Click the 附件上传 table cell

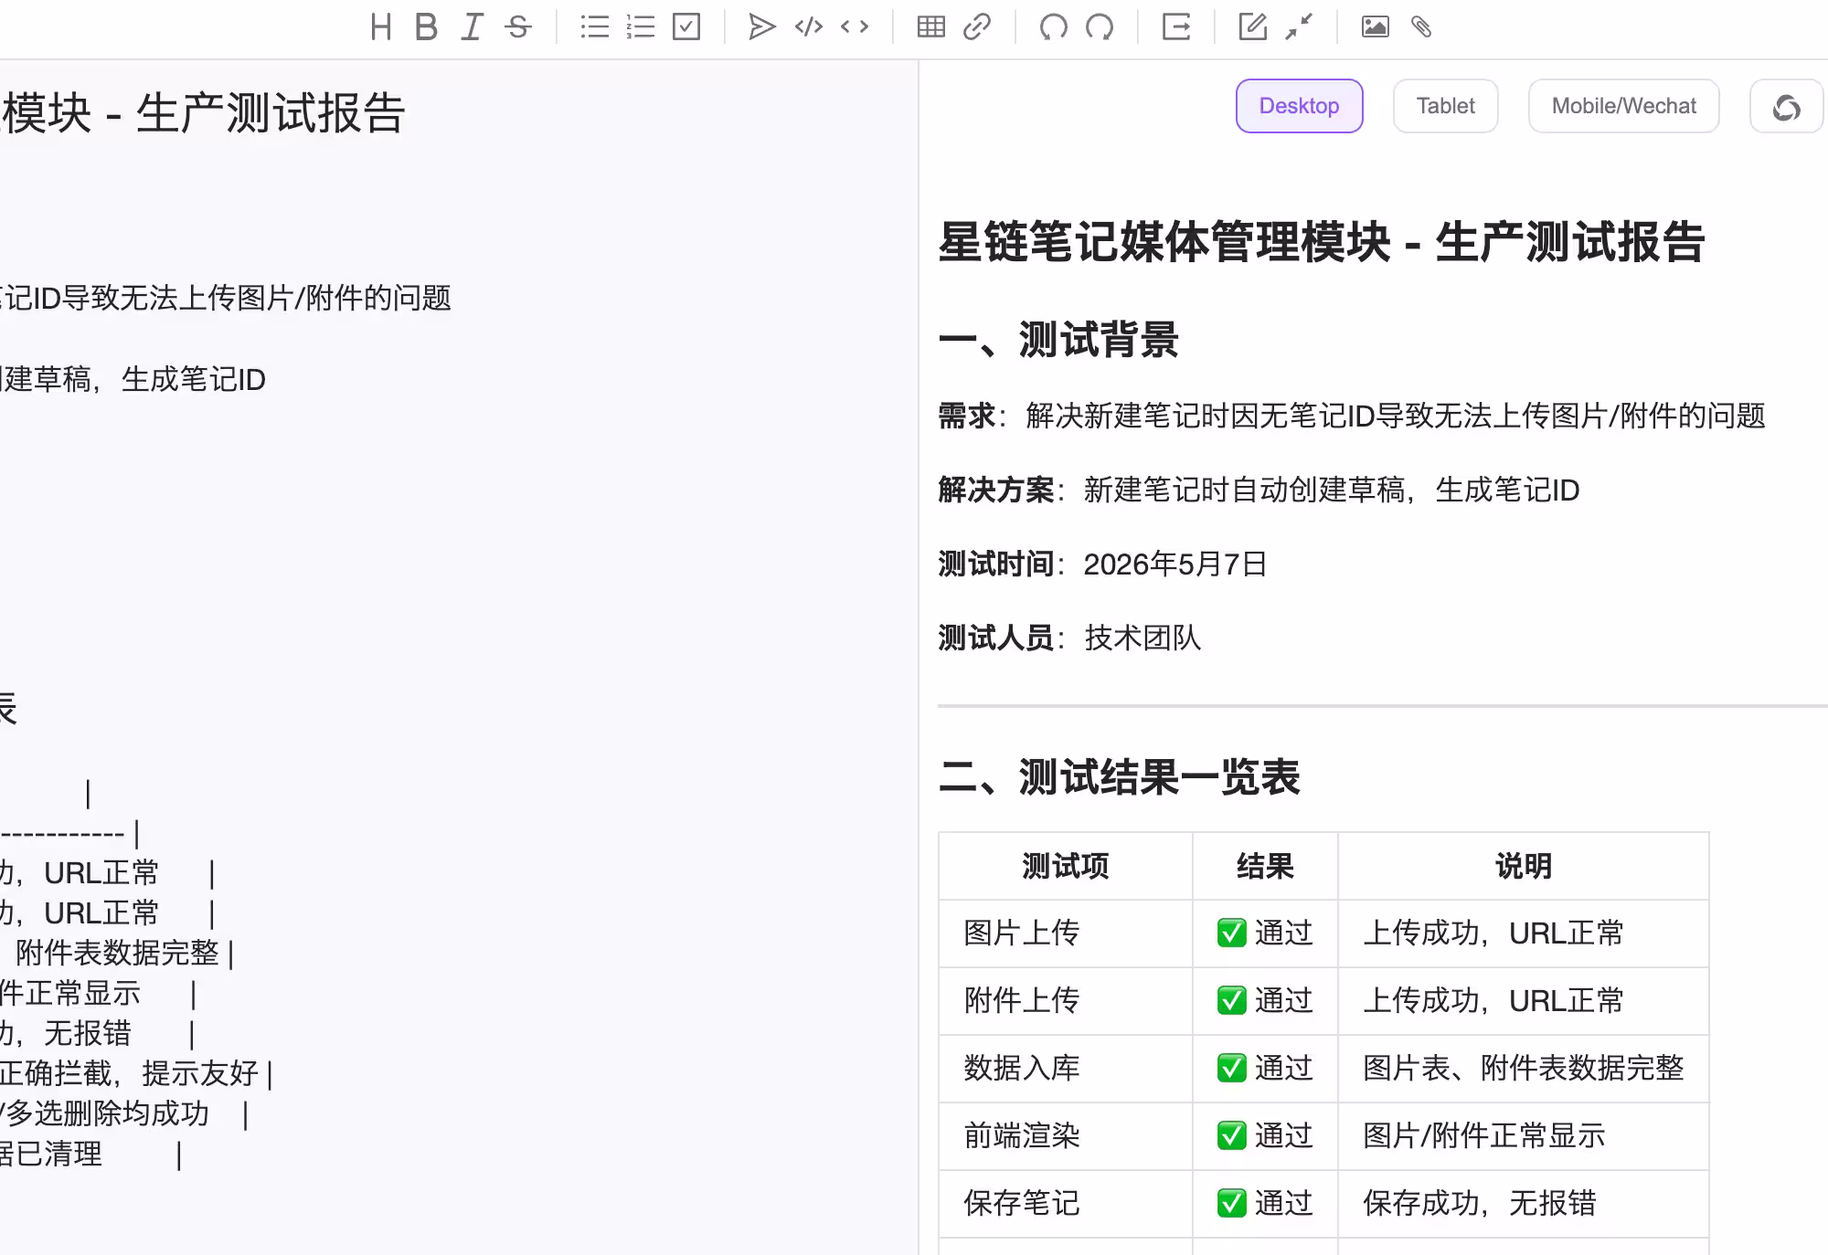point(1066,1001)
